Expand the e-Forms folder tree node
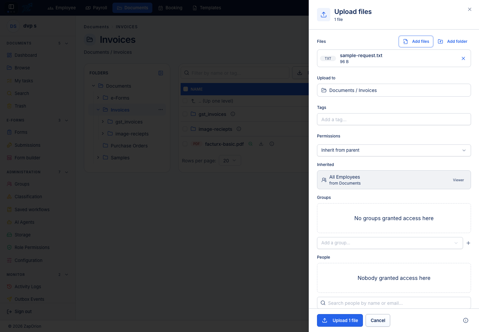The height and width of the screenshot is (332, 479). pos(98,98)
